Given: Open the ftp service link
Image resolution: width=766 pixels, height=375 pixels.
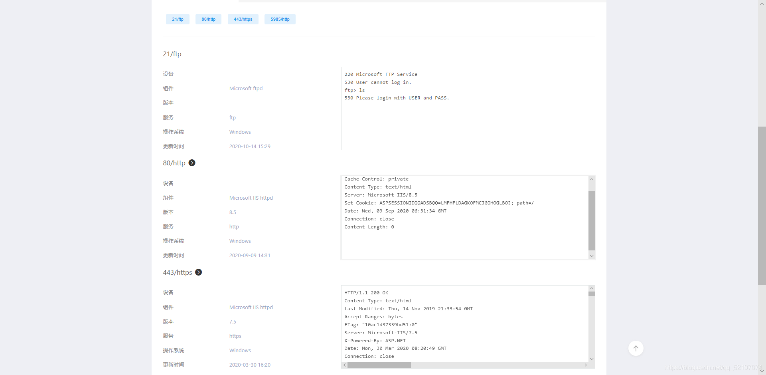Looking at the screenshot, I should point(233,118).
